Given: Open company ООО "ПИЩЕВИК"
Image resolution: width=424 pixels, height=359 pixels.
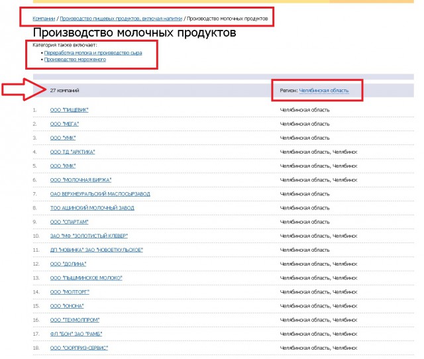Looking at the screenshot, I should 69,110.
